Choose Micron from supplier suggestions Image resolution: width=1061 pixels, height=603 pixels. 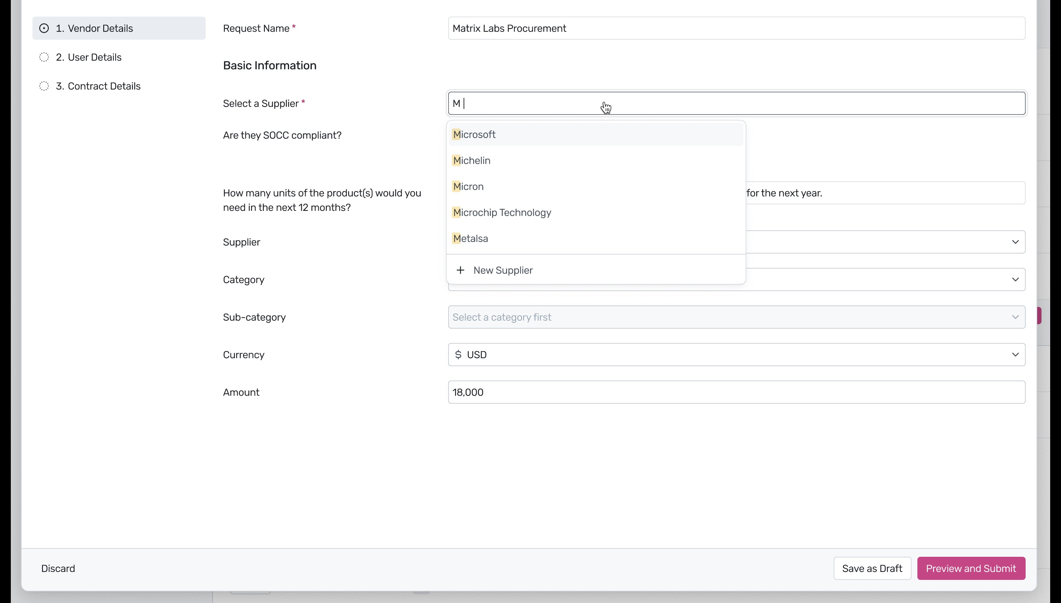(595, 187)
